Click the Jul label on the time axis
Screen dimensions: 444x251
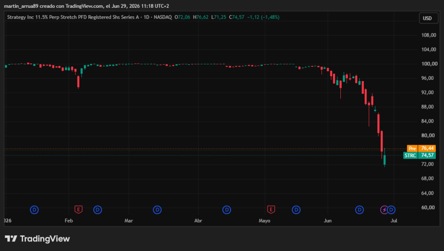pyautogui.click(x=394, y=220)
